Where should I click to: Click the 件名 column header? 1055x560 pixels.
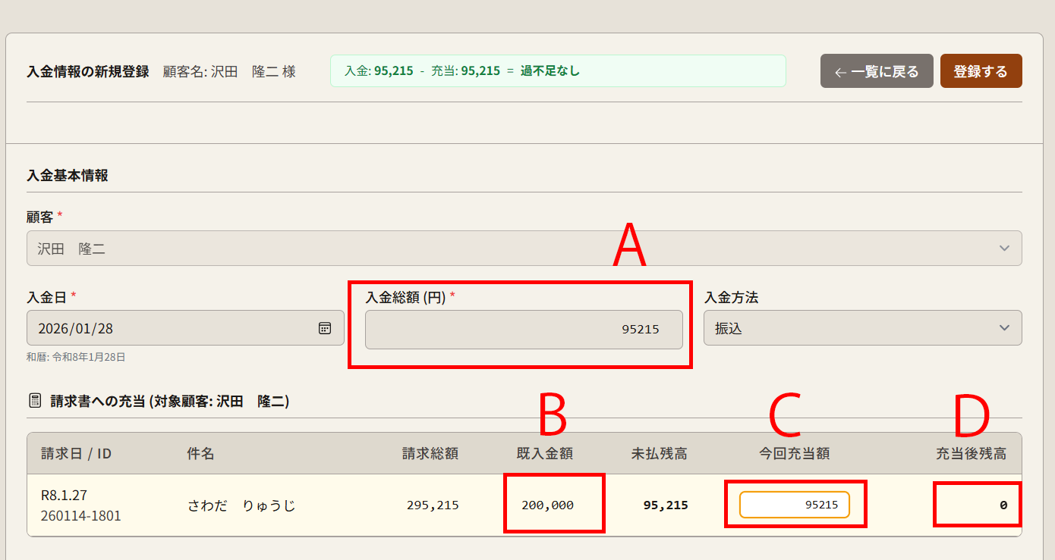coord(200,454)
